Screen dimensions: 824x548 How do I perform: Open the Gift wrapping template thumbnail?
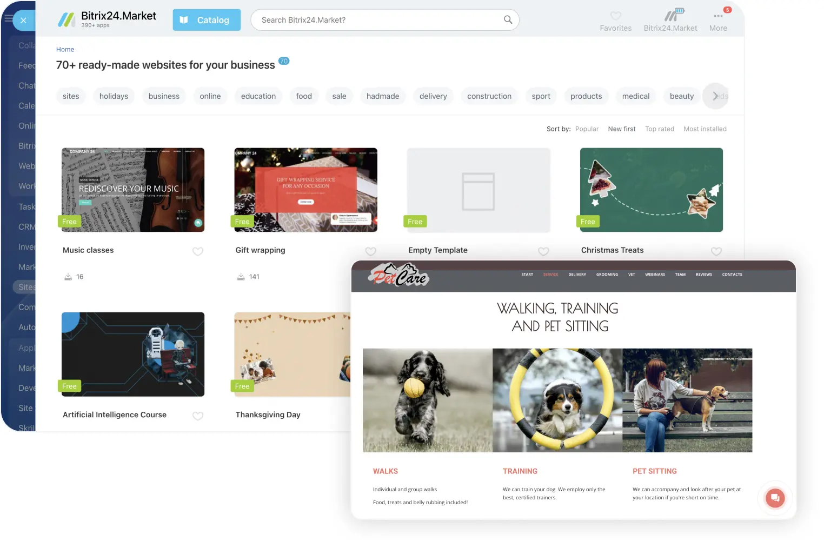pyautogui.click(x=305, y=190)
